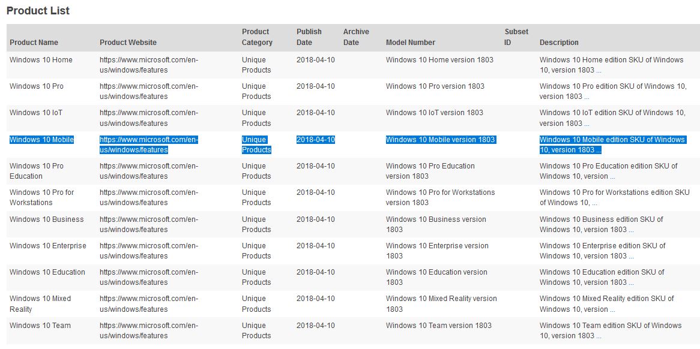The width and height of the screenshot is (700, 349).
Task: Select the Windows 10 Pro Education edition description
Action: click(609, 171)
